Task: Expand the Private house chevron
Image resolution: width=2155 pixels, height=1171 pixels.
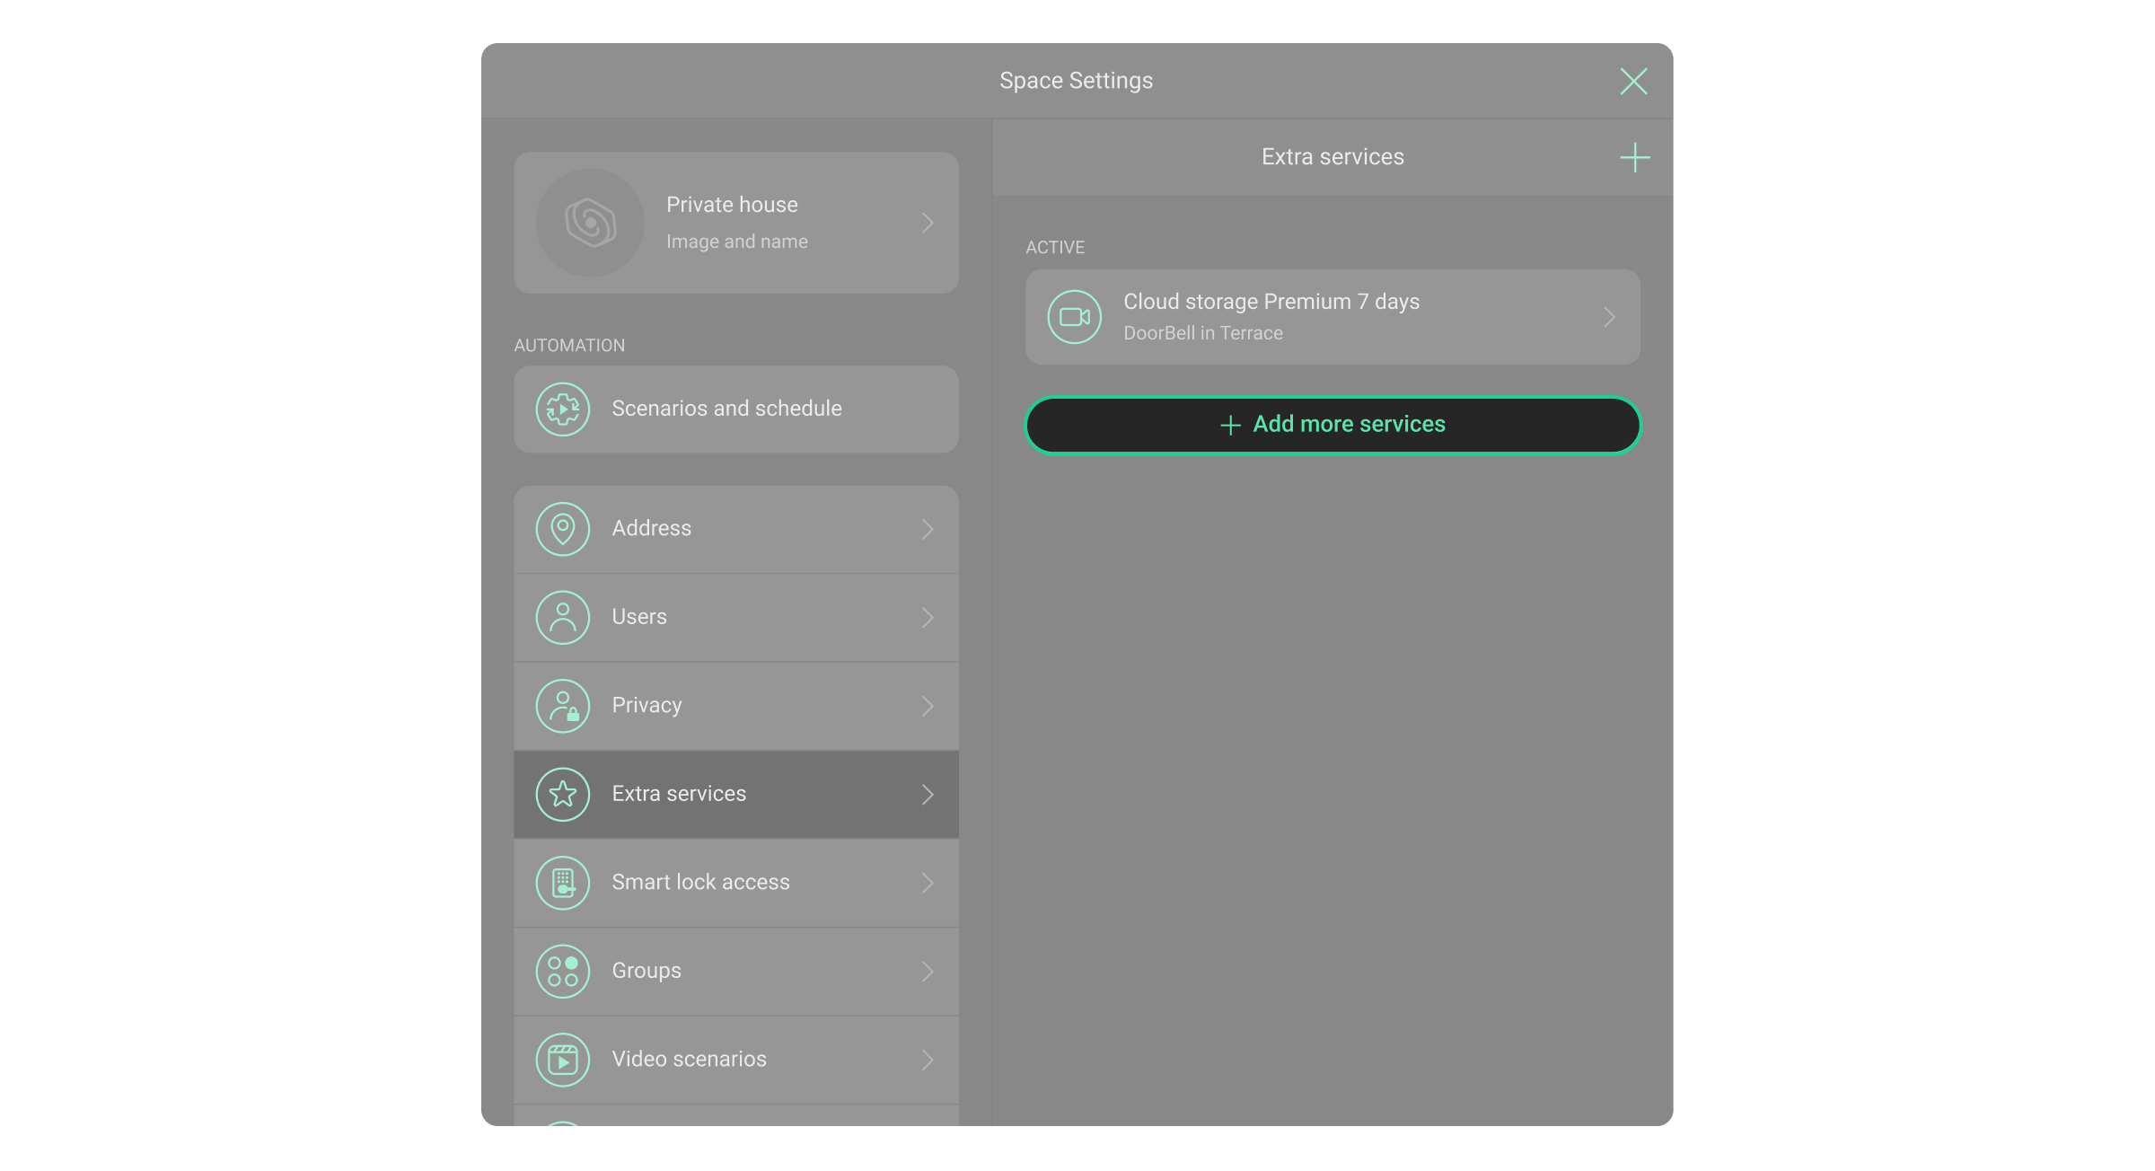Action: click(x=928, y=223)
